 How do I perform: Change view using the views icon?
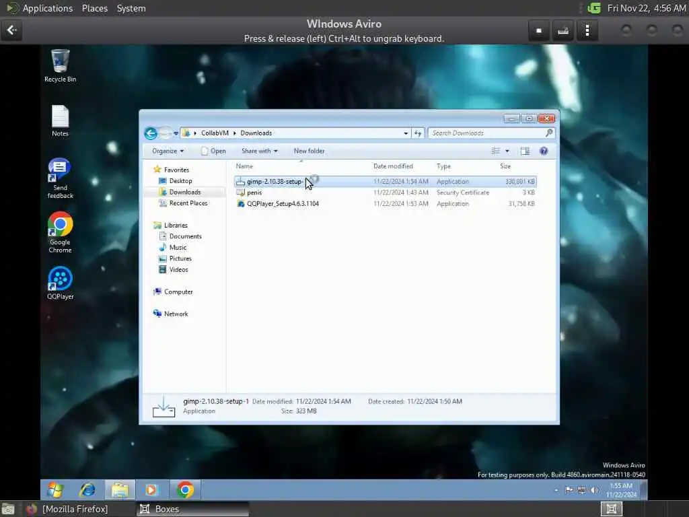coord(496,151)
